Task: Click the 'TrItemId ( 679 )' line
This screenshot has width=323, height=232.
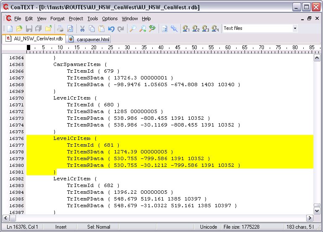Action: click(x=93, y=71)
